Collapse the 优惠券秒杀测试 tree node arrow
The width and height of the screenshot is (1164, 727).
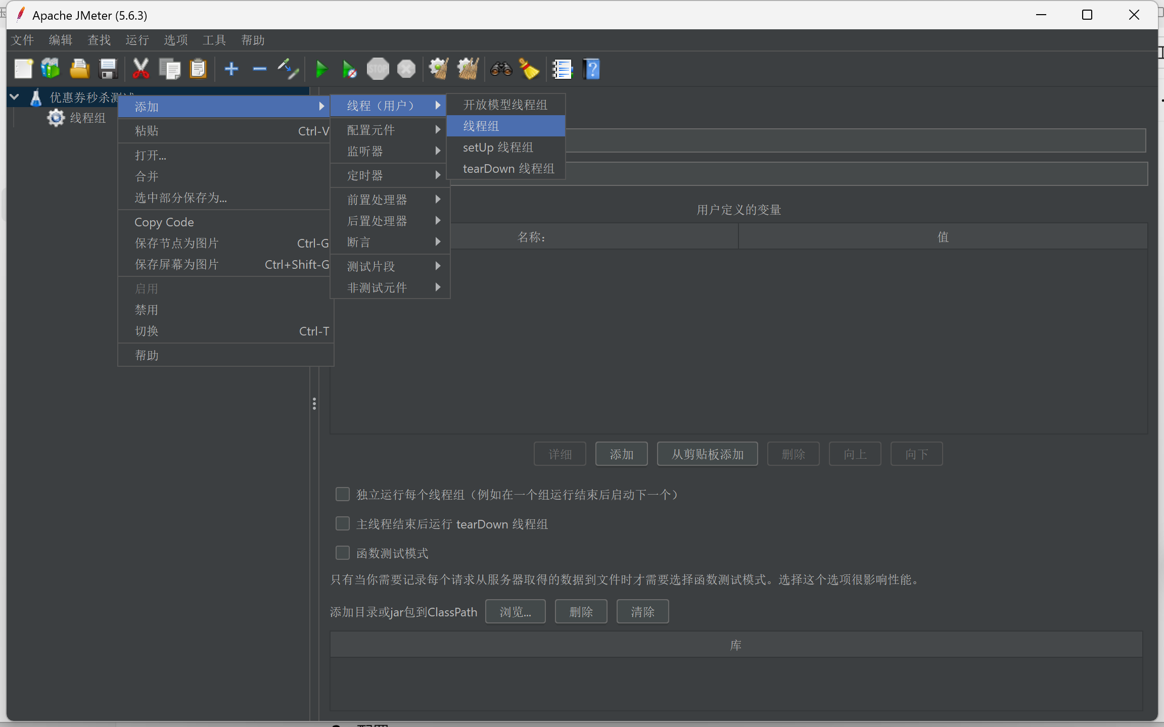(x=15, y=97)
